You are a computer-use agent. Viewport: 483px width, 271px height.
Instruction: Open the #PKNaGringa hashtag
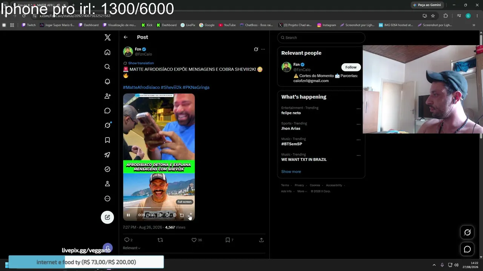pyautogui.click(x=196, y=87)
